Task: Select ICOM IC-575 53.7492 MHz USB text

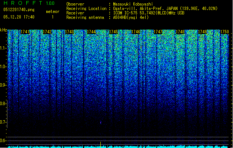Action: [149, 13]
